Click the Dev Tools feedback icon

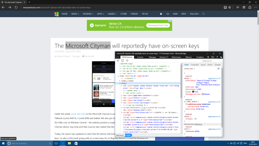[x=221, y=57]
